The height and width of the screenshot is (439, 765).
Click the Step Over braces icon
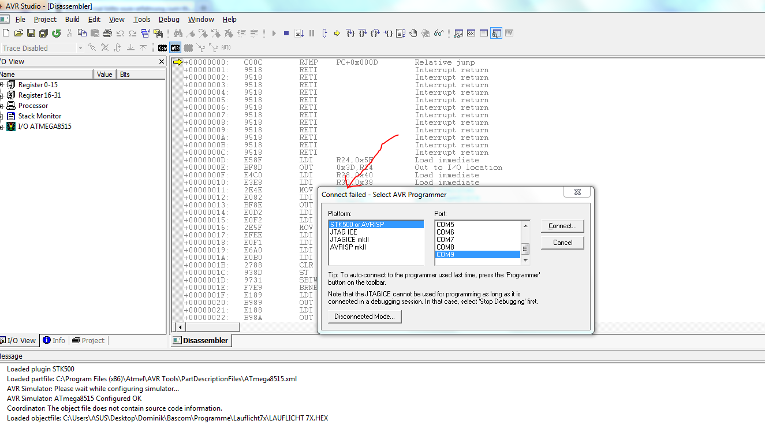(x=363, y=33)
